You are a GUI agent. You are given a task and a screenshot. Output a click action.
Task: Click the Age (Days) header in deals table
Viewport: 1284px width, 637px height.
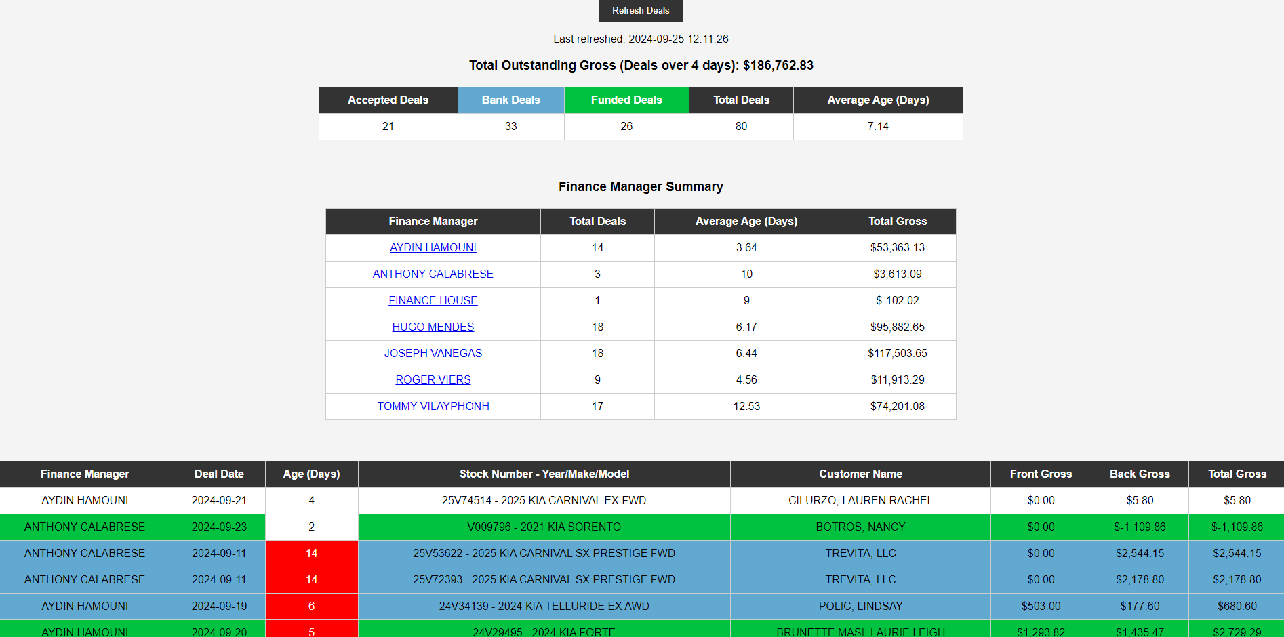pos(311,474)
